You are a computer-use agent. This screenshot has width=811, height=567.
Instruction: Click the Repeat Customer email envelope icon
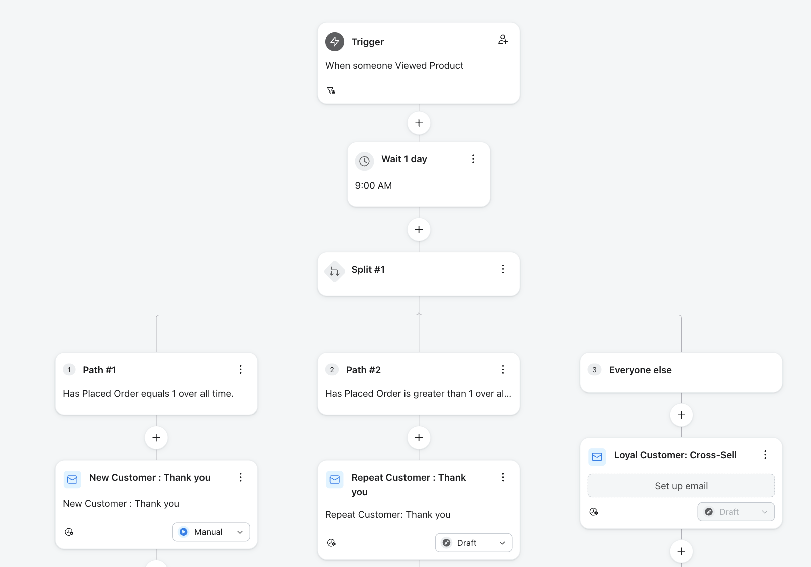(335, 480)
